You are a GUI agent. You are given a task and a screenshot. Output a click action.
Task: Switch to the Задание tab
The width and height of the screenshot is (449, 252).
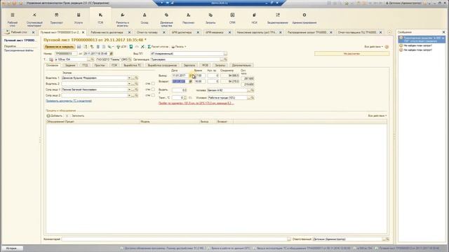(70, 65)
